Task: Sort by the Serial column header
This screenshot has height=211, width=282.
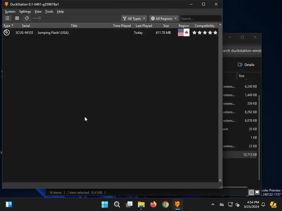Action: (26, 26)
